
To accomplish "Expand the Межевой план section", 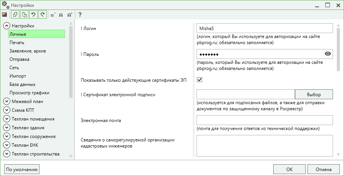I will click(6, 101).
